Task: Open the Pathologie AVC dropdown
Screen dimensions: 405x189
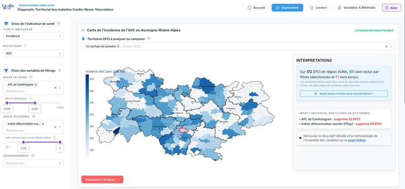Action: point(33,54)
